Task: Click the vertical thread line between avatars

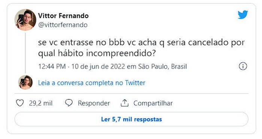Action: click(x=25, y=53)
